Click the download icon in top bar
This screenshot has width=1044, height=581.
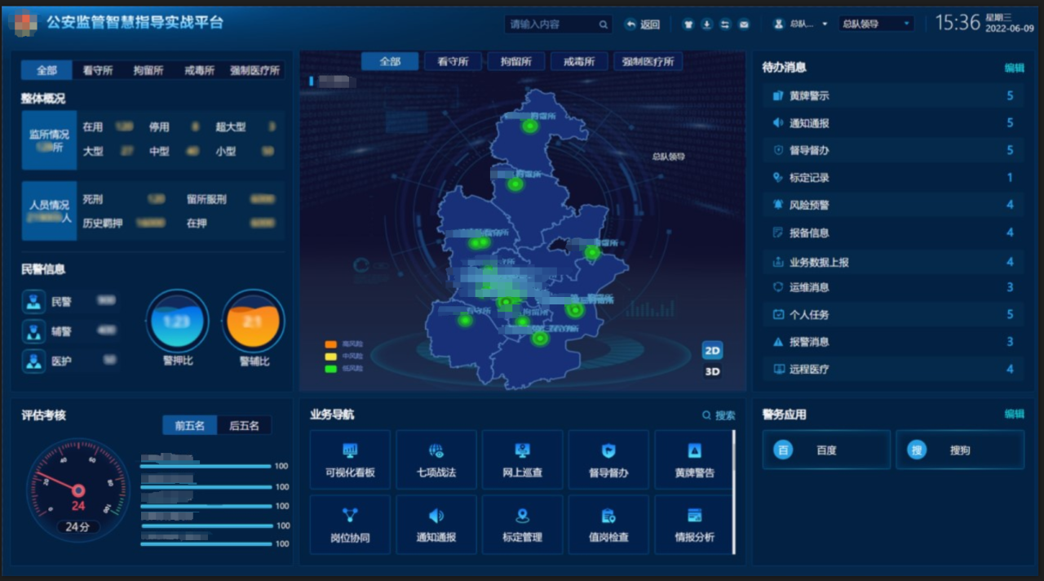707,24
